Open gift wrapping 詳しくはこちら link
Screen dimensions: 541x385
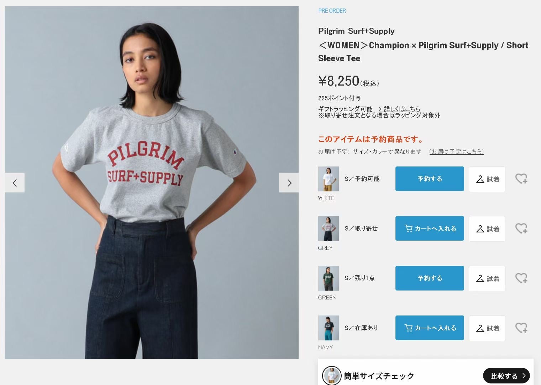pyautogui.click(x=399, y=109)
